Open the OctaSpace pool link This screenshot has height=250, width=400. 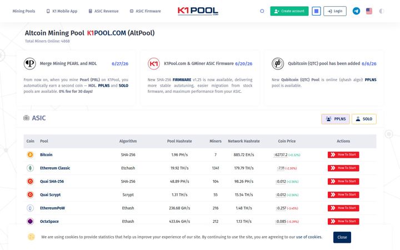(49, 221)
